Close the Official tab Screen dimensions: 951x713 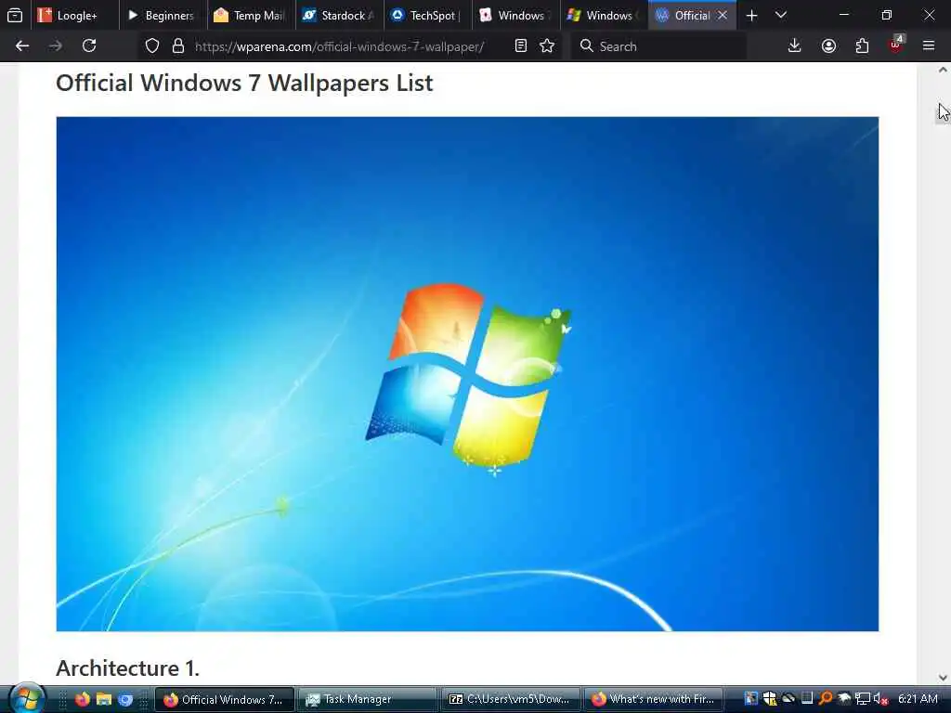[x=723, y=15]
